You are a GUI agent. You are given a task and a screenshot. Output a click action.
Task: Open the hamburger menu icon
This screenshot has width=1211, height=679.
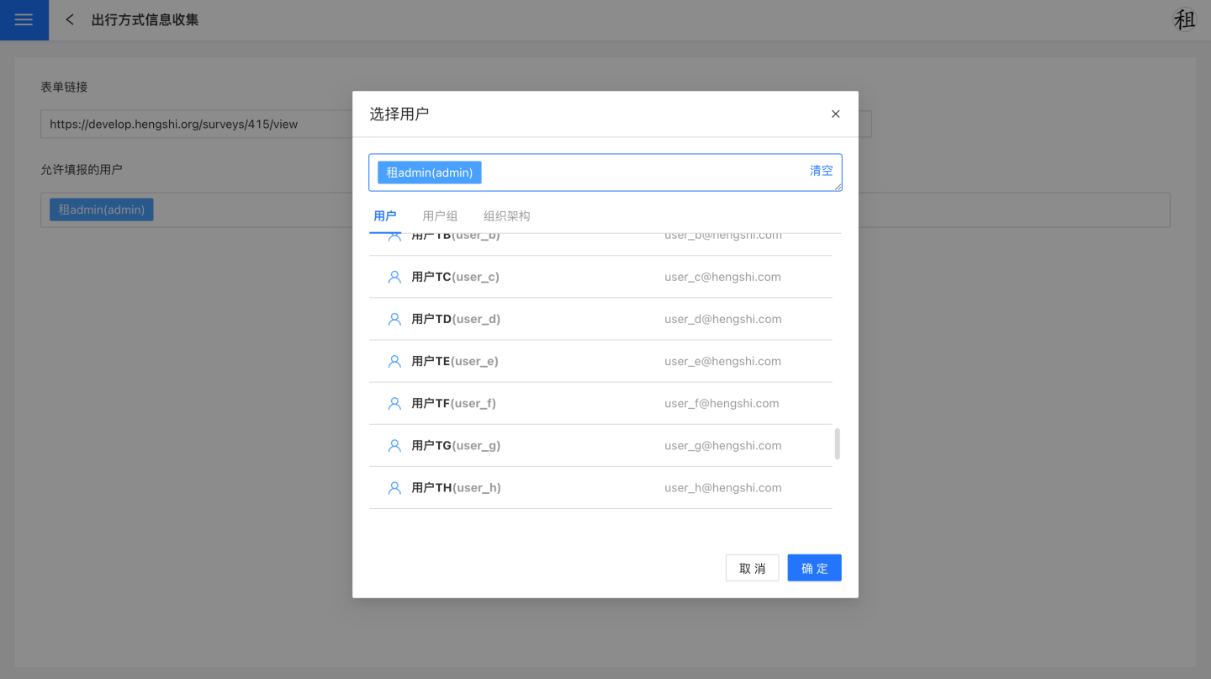[24, 20]
